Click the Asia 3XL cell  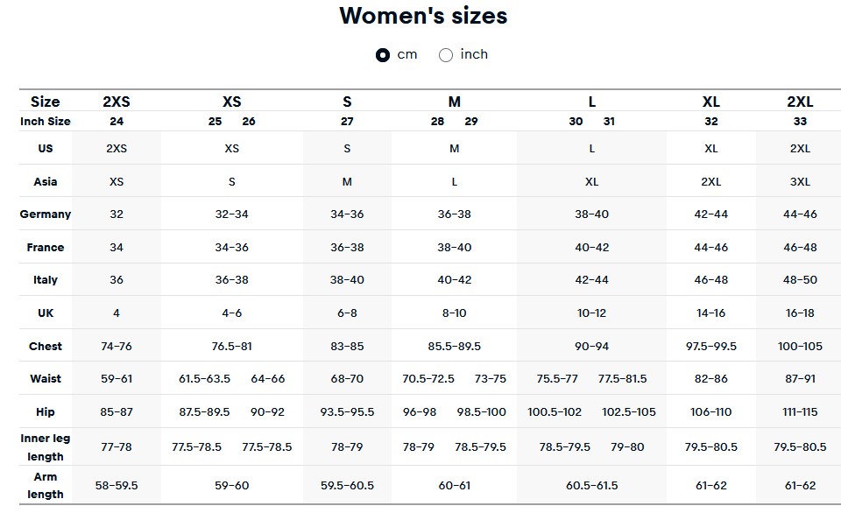point(800,182)
